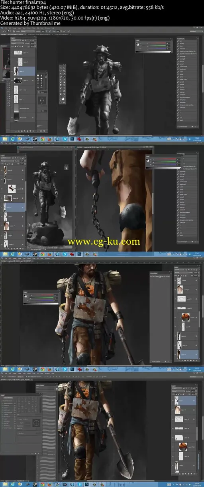204x487 pixels.
Task: Select the topmost brush stroke preview in the Brush Presets list
Action: click(49, 397)
